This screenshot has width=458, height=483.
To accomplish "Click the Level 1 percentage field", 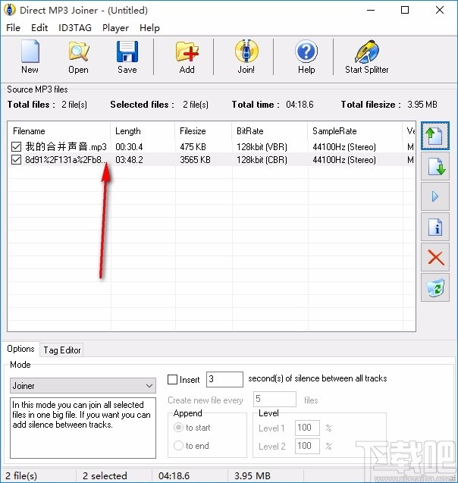I will click(307, 428).
